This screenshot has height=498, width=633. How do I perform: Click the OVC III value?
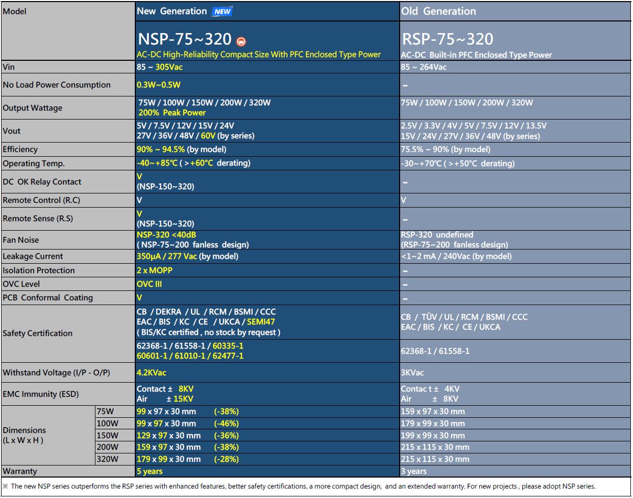click(149, 284)
